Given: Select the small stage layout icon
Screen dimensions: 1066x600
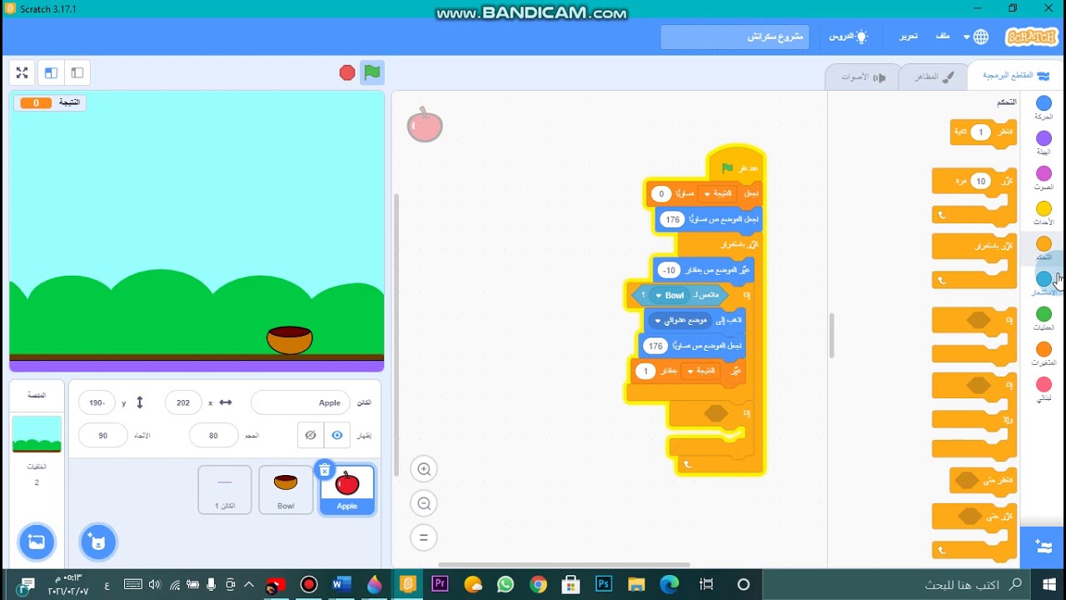Looking at the screenshot, I should (77, 72).
